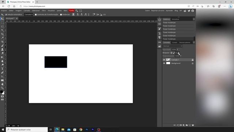Open the Filtro menu

[44, 11]
